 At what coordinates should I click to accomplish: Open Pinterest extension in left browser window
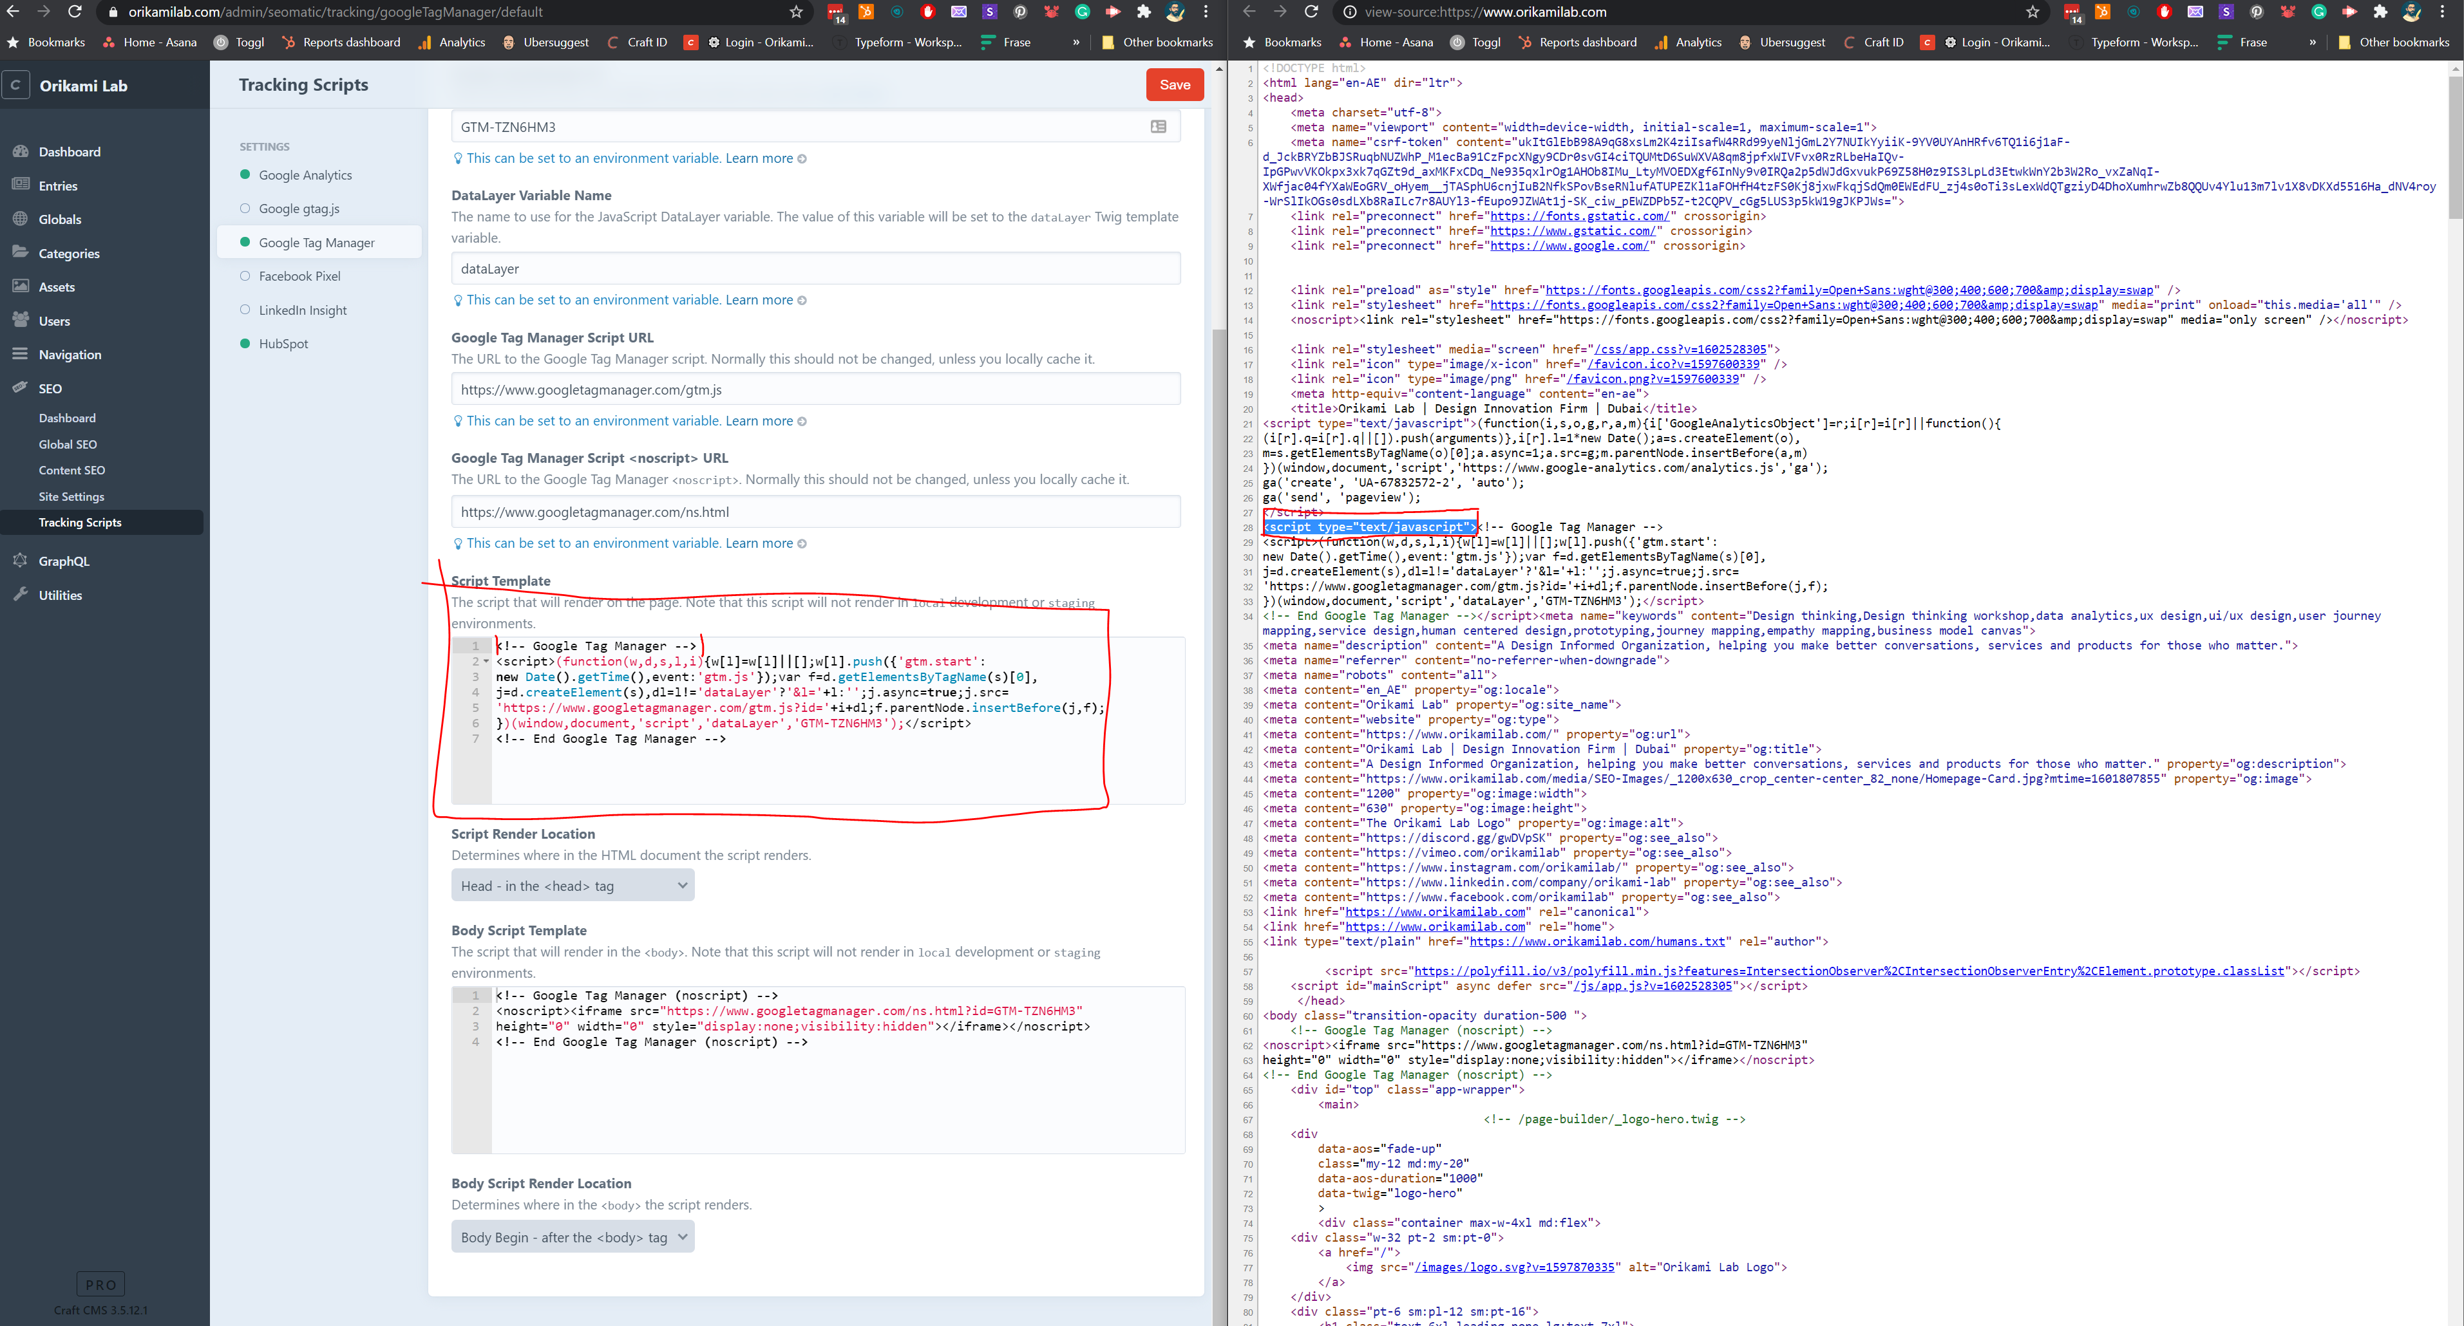coord(1021,12)
